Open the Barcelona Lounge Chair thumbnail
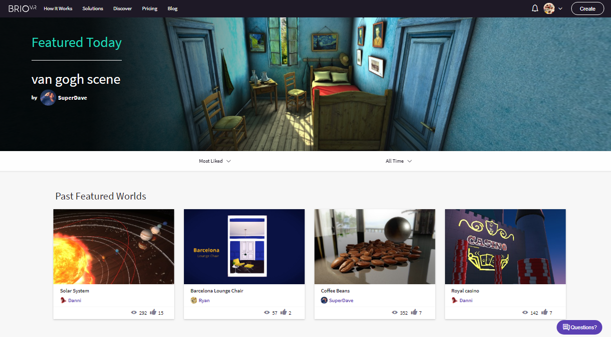Viewport: 611px width, 337px height. 244,246
